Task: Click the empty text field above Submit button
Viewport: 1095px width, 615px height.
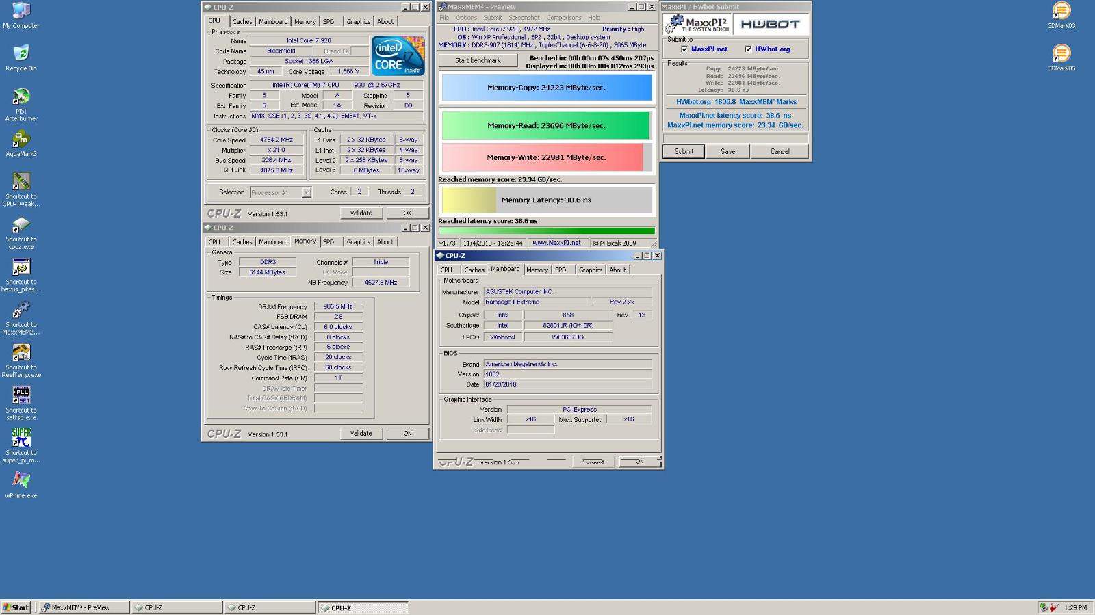Action: click(x=736, y=138)
